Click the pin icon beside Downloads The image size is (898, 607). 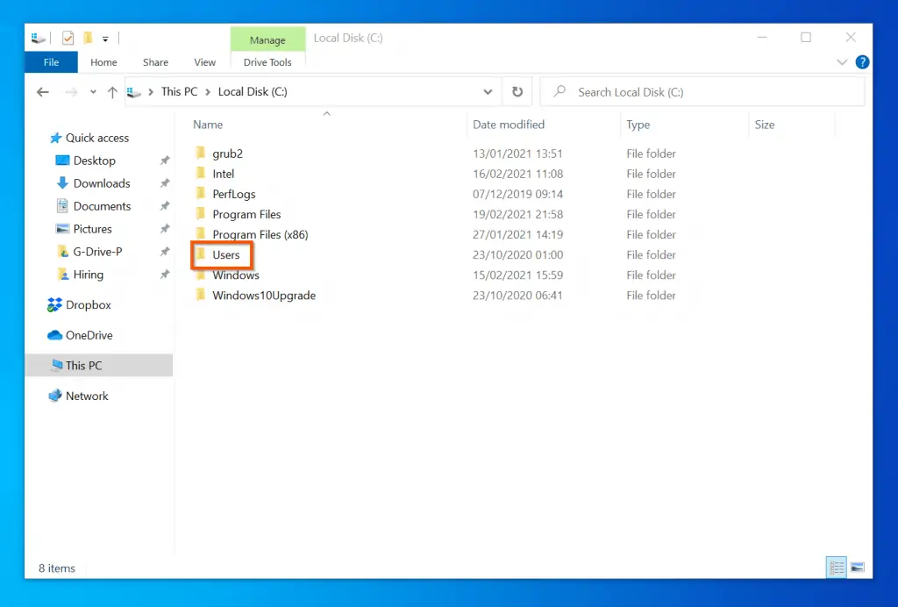pos(164,183)
